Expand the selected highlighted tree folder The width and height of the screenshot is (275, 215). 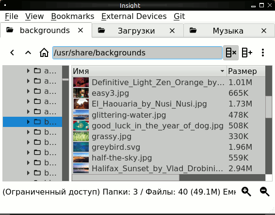(28, 122)
